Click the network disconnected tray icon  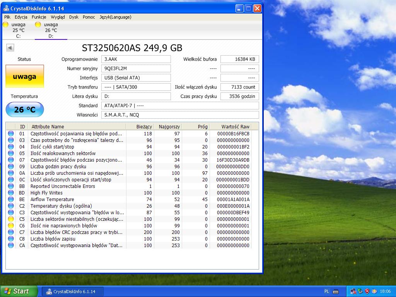coord(353,292)
